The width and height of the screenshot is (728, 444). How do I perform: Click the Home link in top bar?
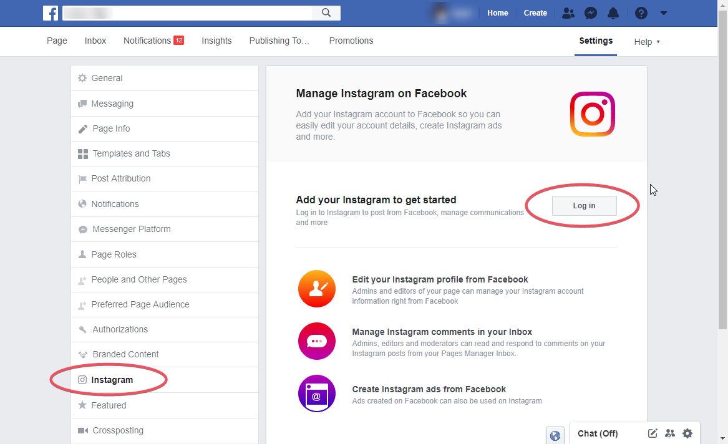[498, 13]
